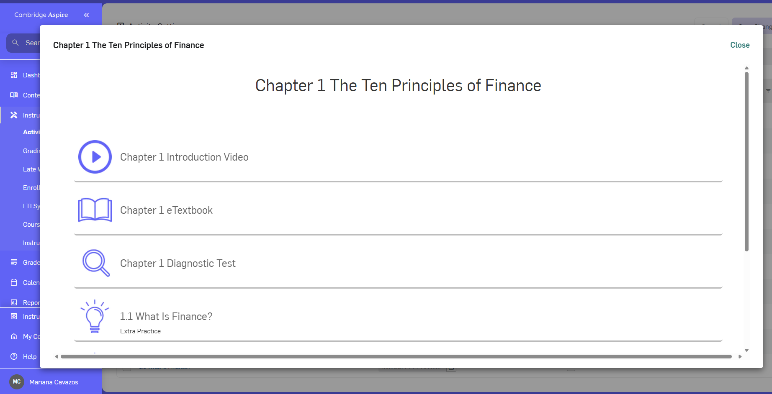Close the Chapter 1 dialog

point(740,45)
